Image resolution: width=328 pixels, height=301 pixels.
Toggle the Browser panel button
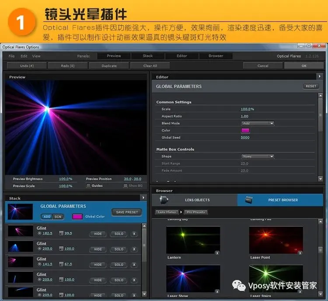tap(216, 56)
